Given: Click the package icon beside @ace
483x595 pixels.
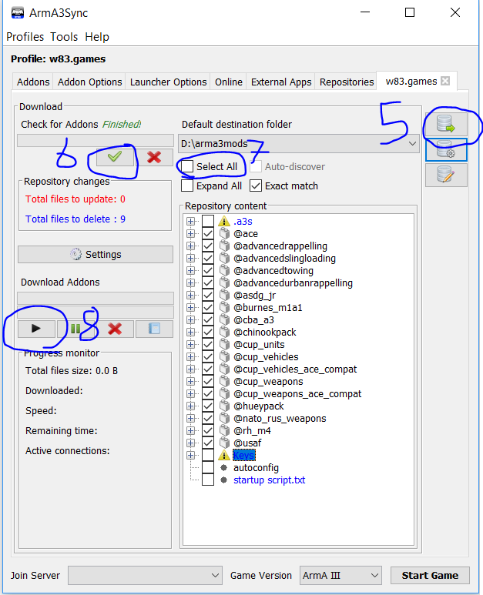Looking at the screenshot, I should point(225,233).
